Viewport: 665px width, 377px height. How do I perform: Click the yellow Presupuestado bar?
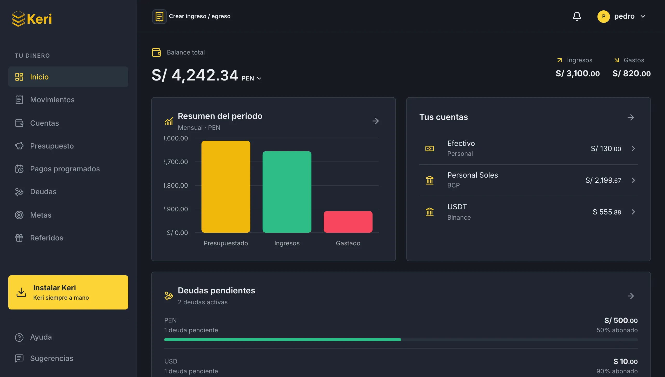226,187
